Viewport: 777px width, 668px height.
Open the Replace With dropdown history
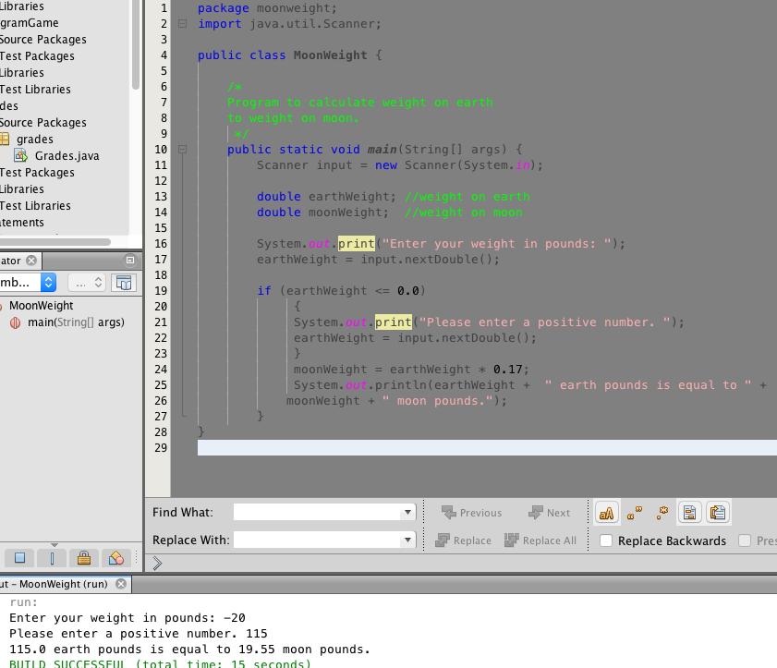coord(407,540)
